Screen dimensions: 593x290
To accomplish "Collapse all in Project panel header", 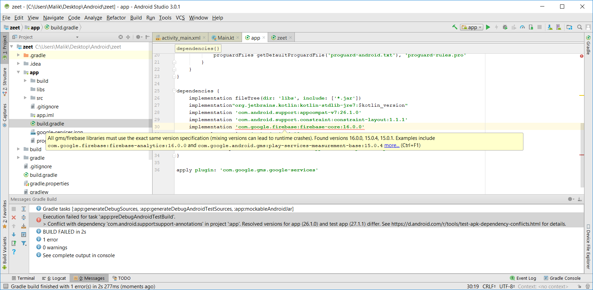I will click(128, 37).
